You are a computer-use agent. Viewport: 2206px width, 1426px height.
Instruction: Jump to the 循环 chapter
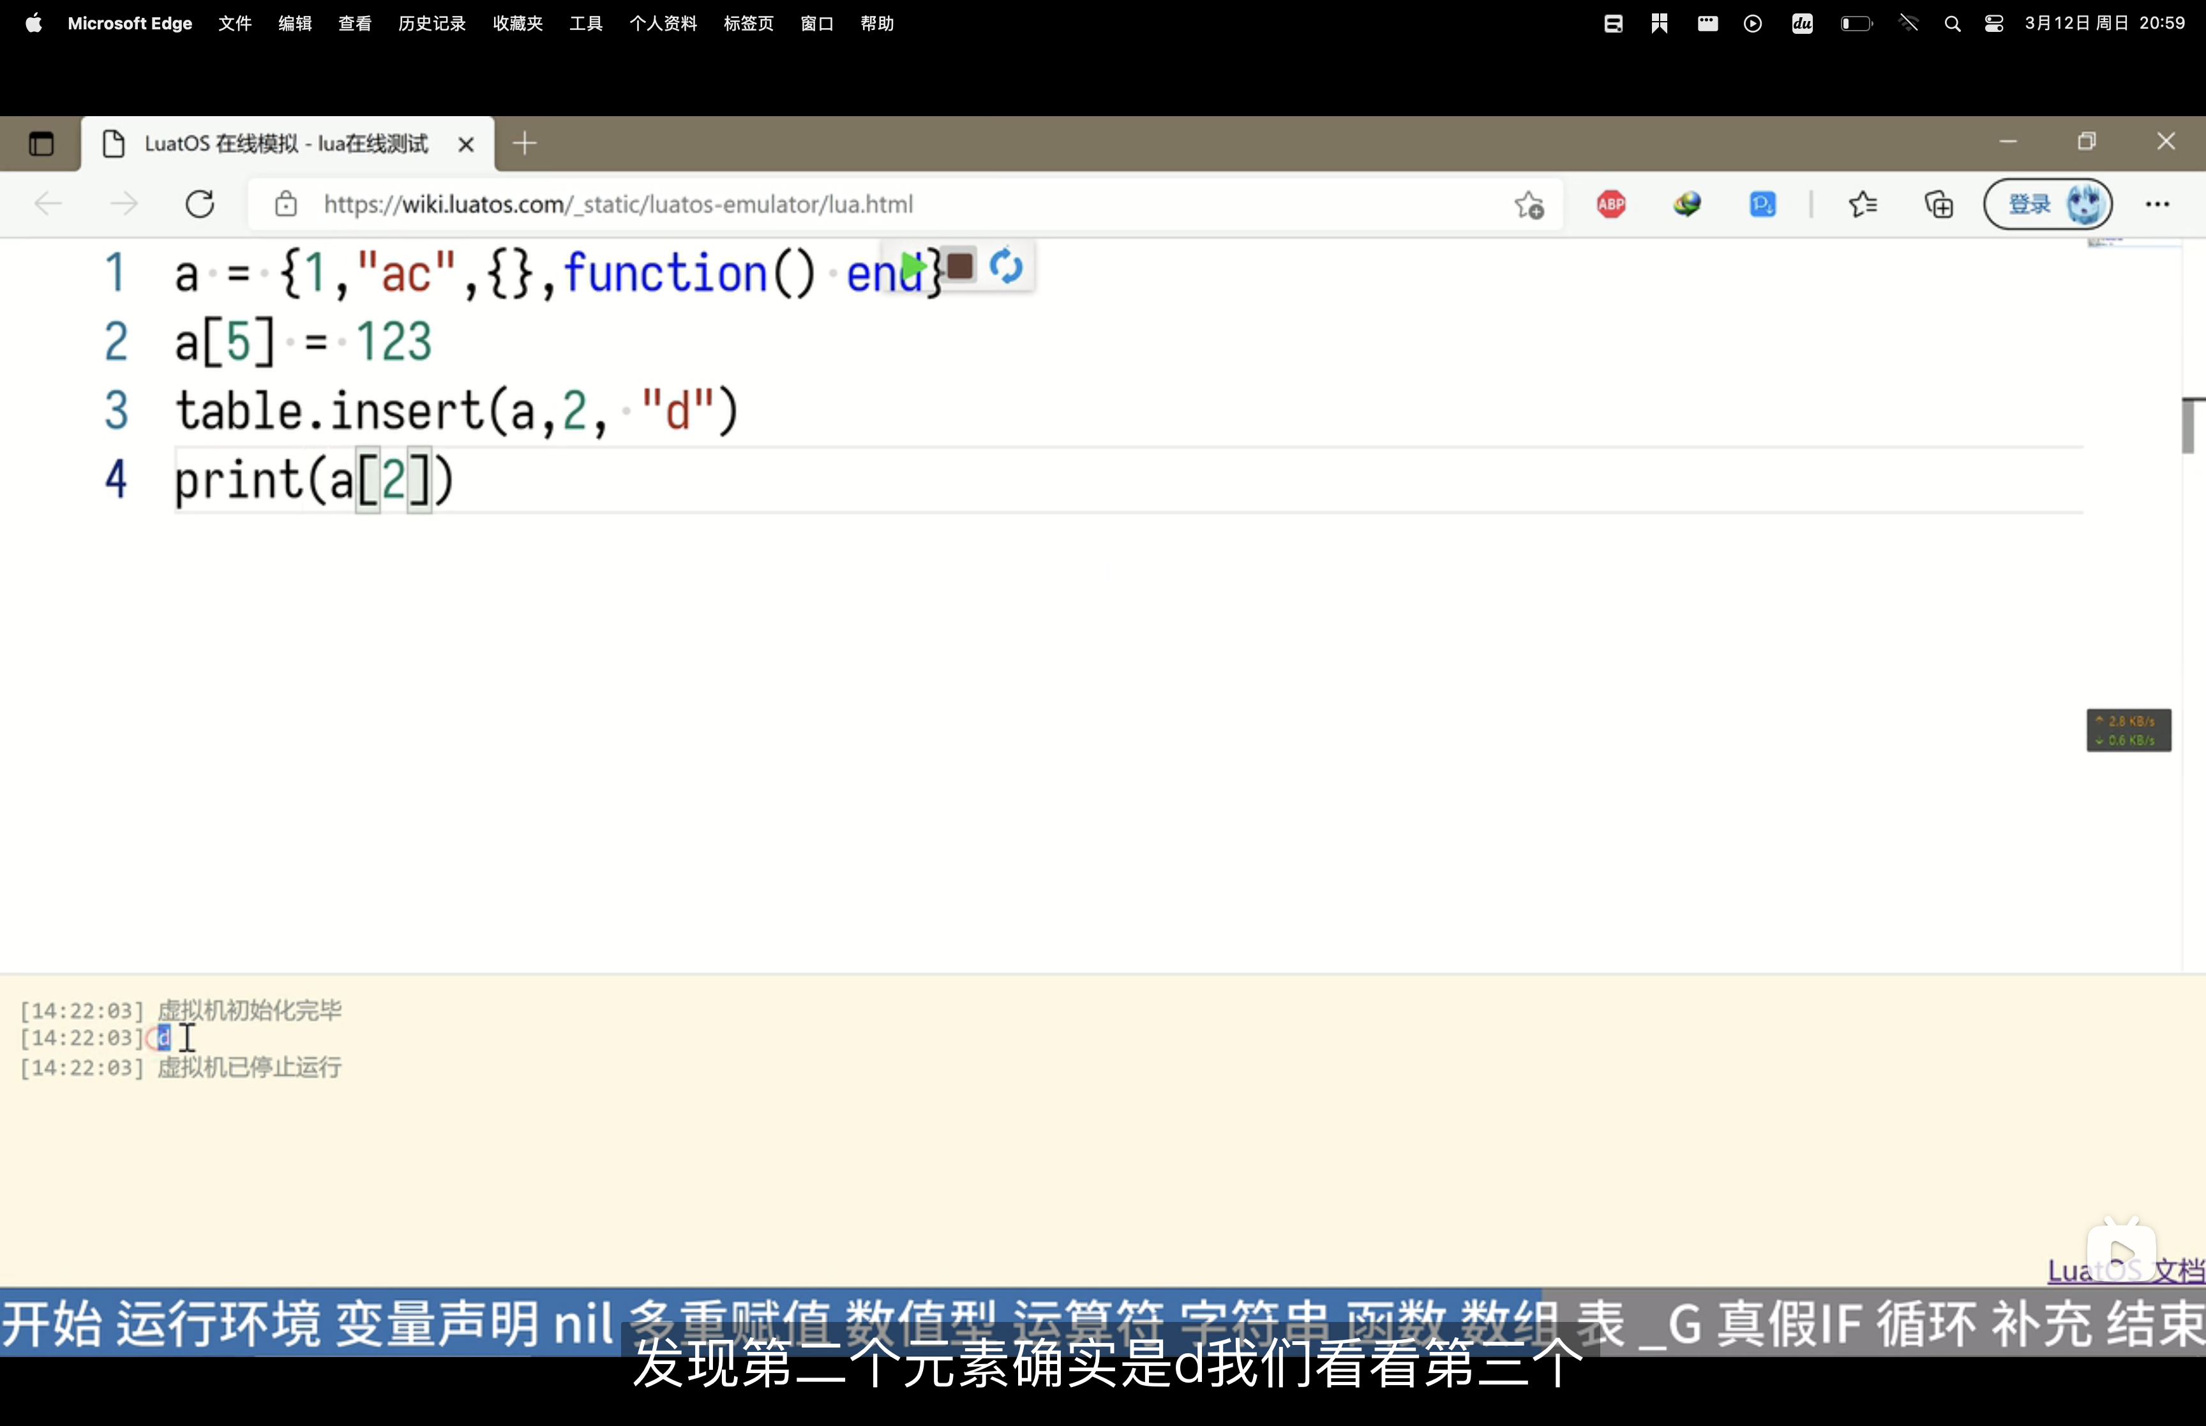[x=1926, y=1323]
